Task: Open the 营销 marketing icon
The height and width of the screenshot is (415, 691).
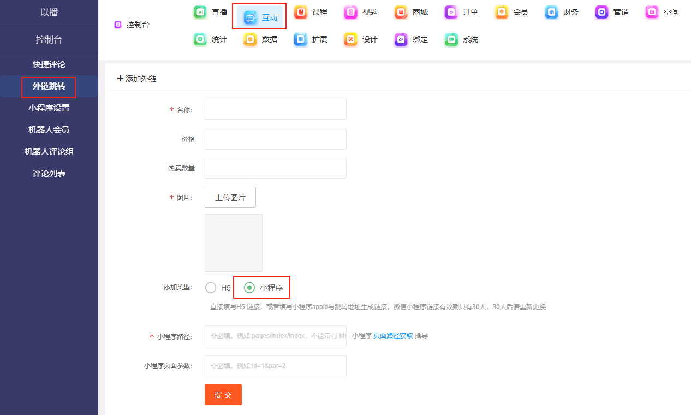Action: point(602,12)
